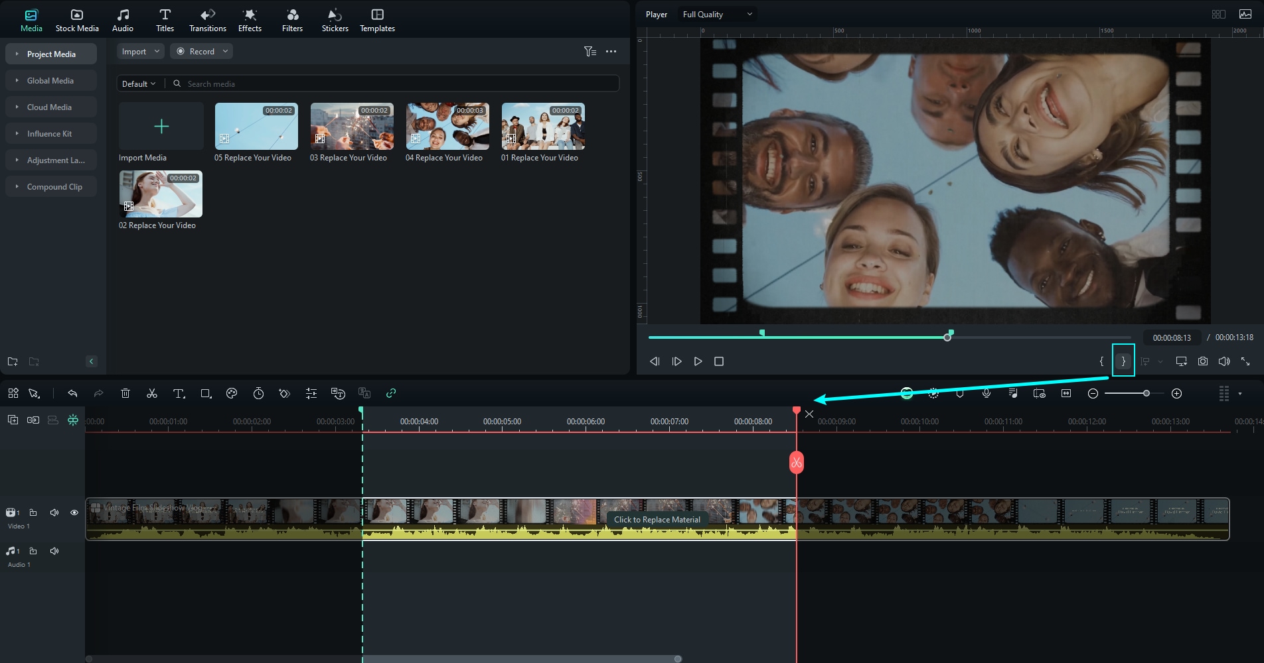Open the Import dropdown
Image resolution: width=1264 pixels, height=663 pixels.
click(x=140, y=51)
